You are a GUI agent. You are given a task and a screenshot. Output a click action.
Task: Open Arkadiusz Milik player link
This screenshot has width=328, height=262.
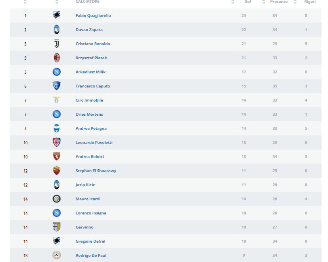(91, 72)
